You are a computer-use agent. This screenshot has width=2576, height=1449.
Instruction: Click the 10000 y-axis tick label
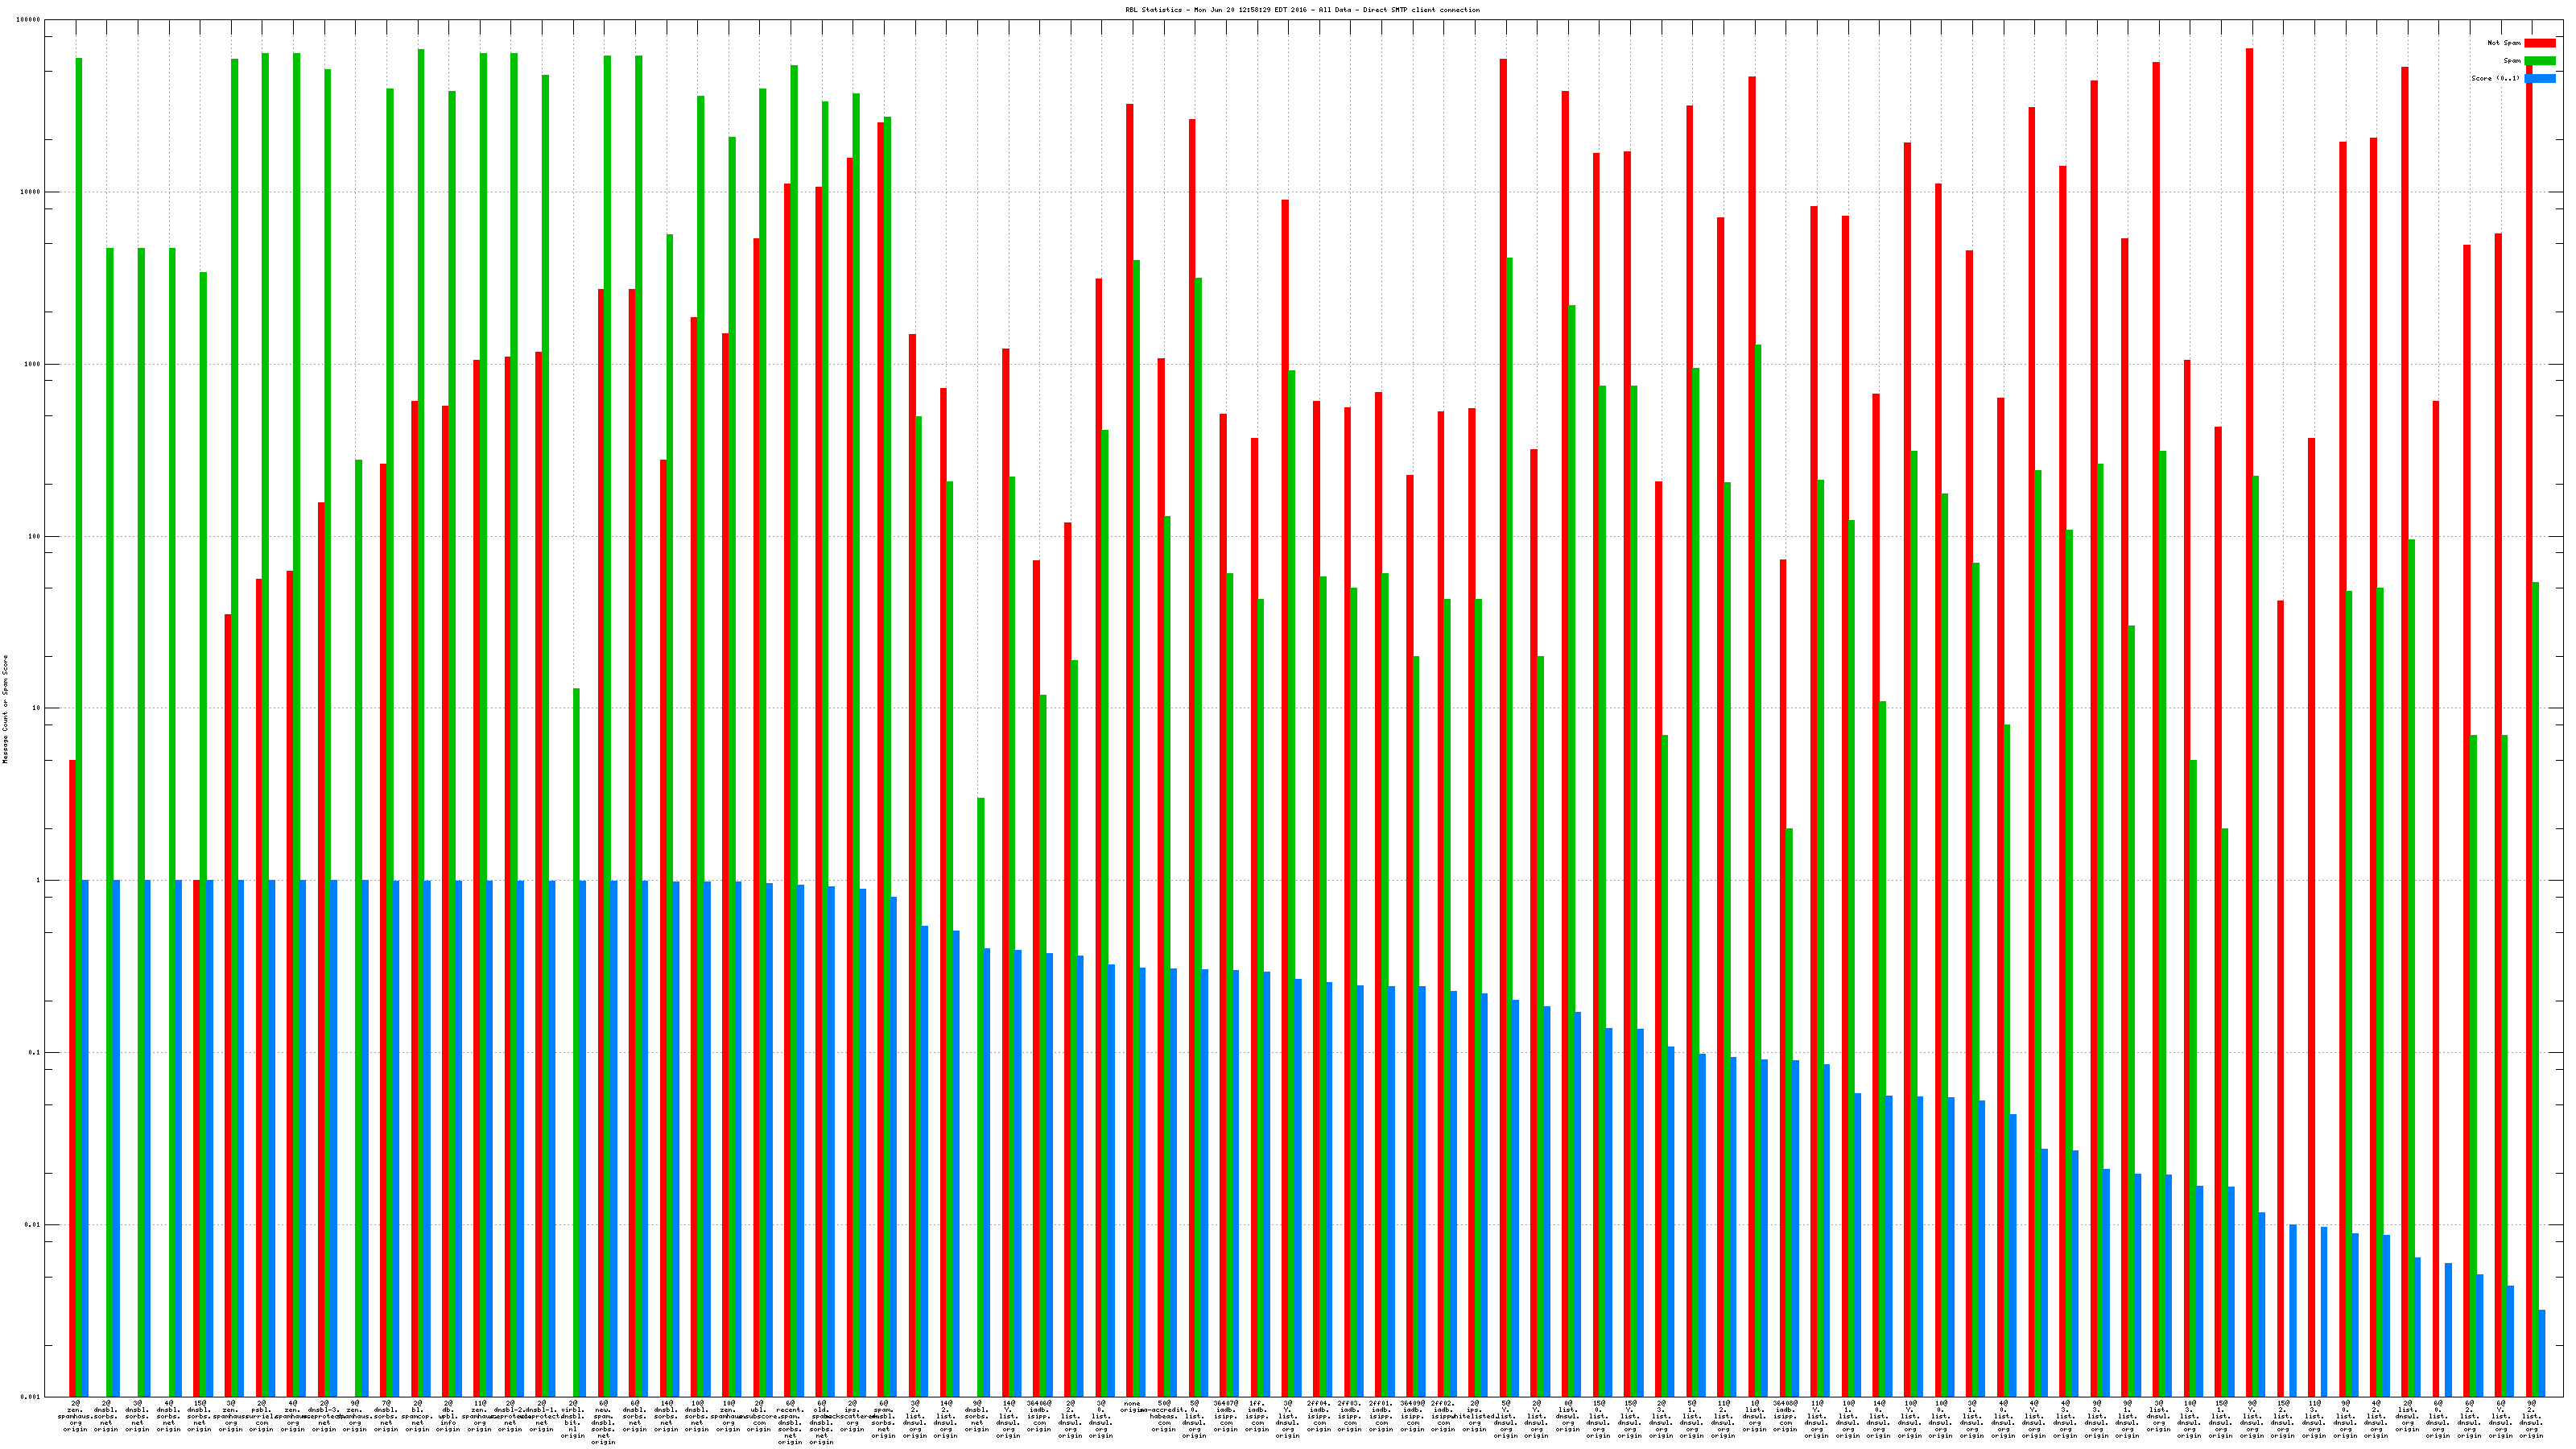tap(31, 192)
